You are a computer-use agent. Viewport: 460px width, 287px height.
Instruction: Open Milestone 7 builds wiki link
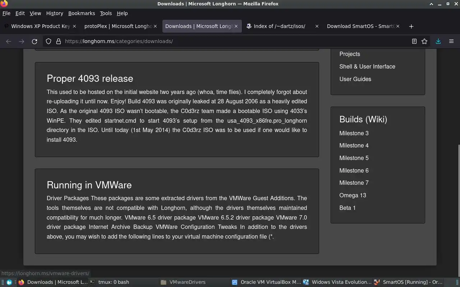point(354,183)
